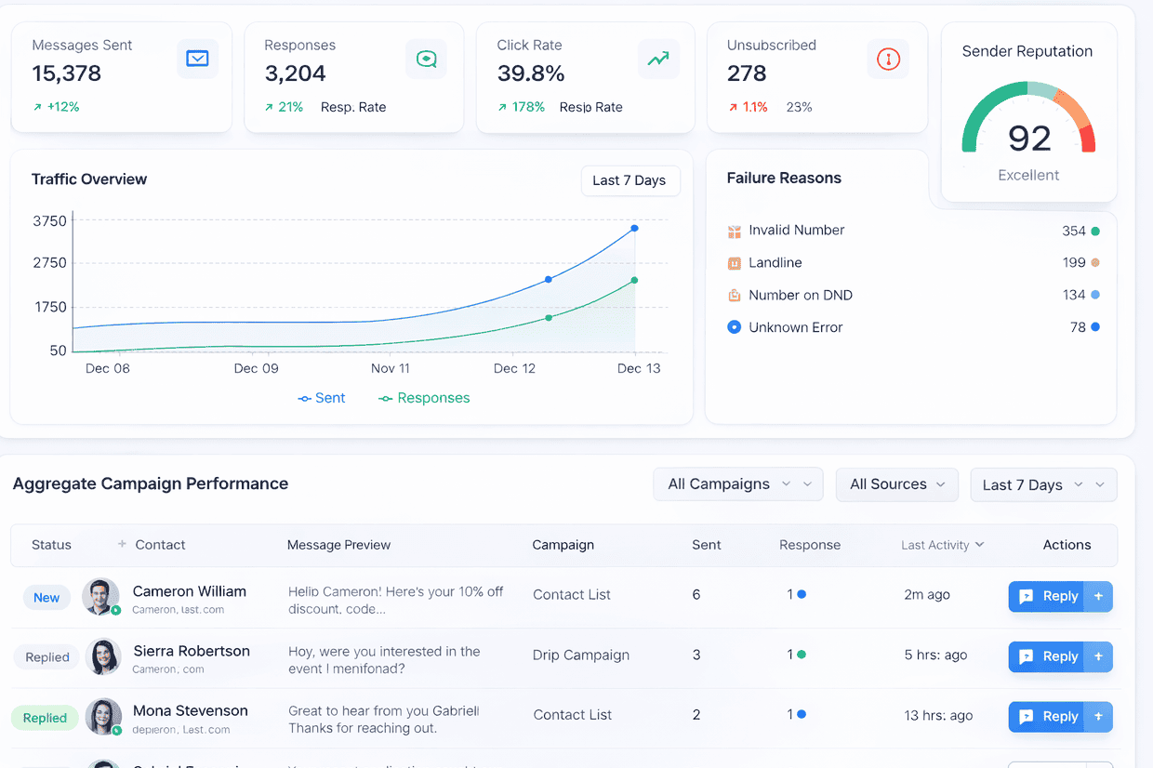Open the Last 7 Days selector in Traffic Overview

click(630, 180)
